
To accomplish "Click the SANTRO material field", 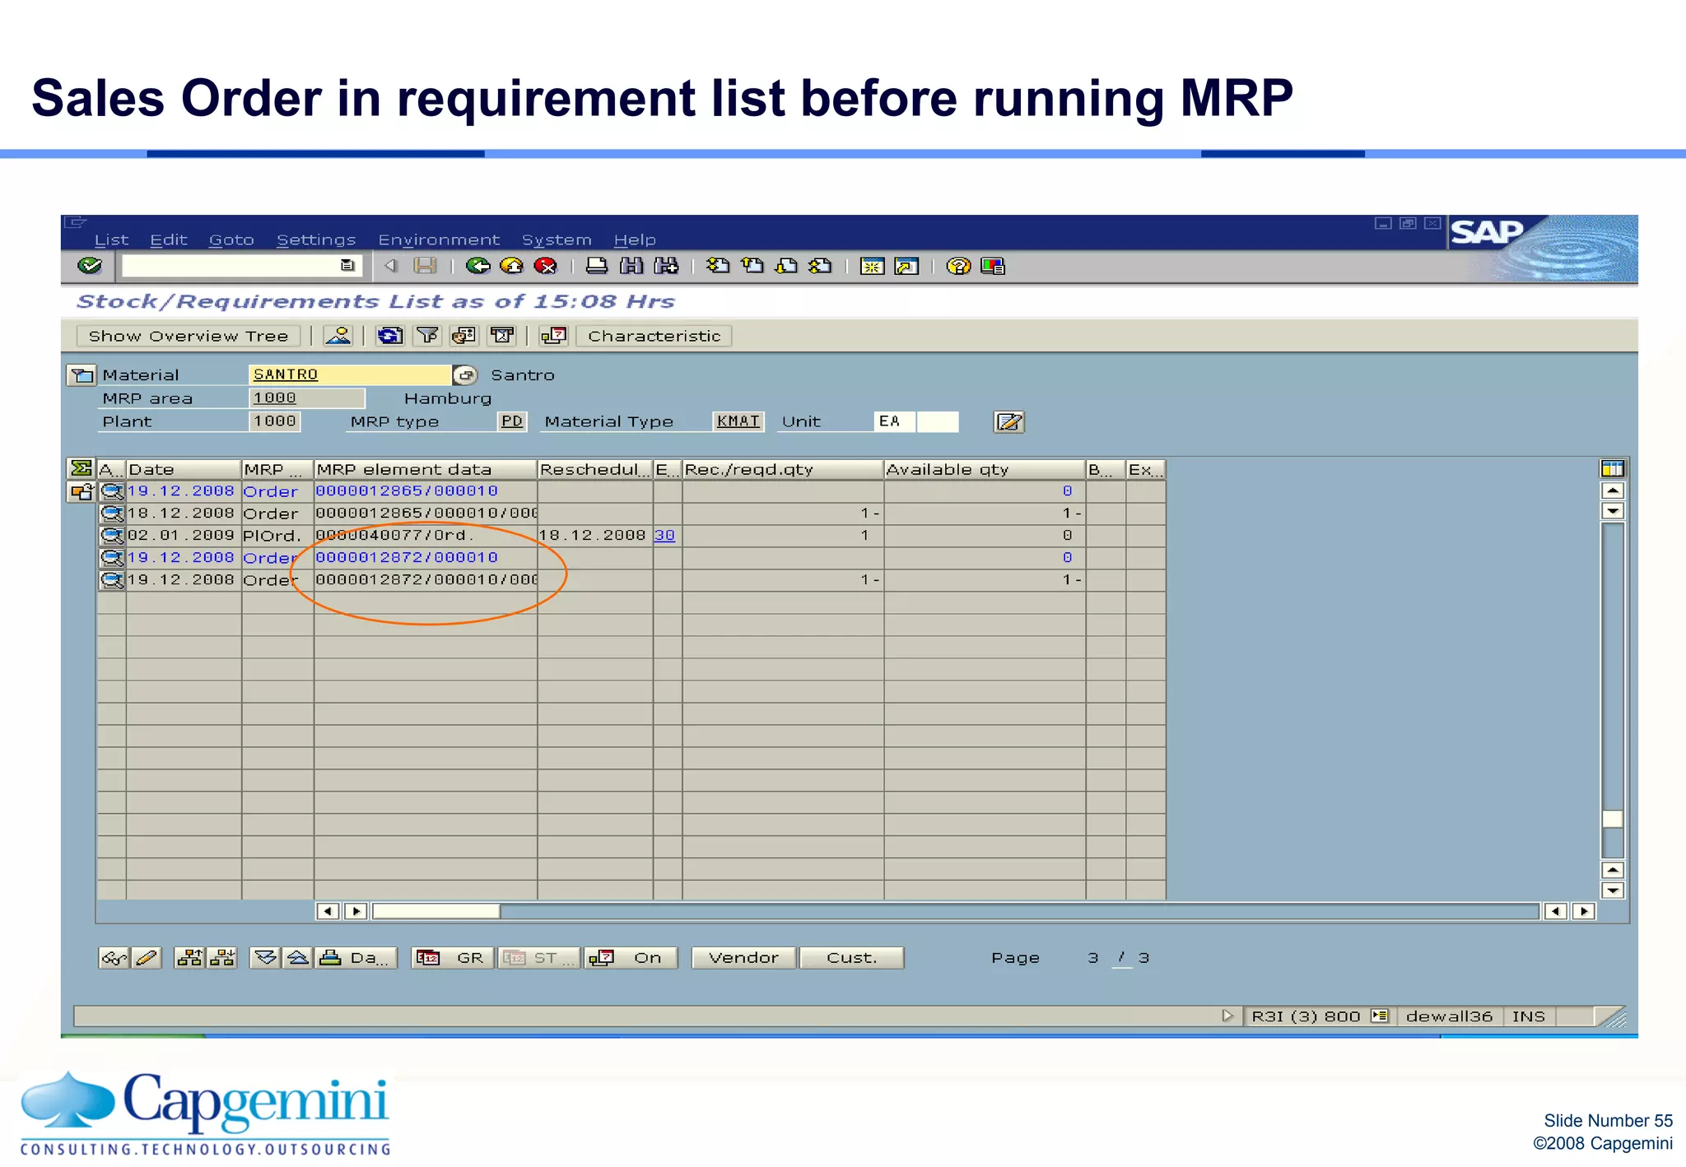I will 350,374.
